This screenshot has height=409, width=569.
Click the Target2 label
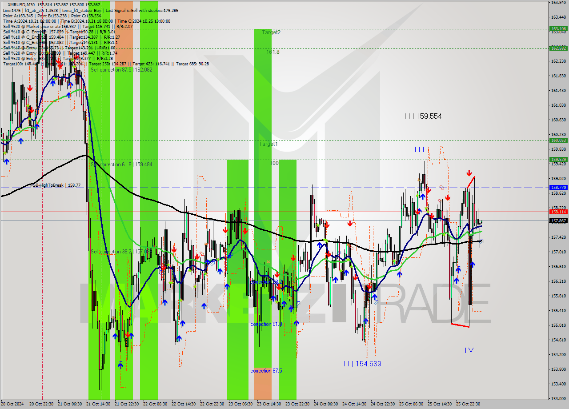[x=271, y=32]
